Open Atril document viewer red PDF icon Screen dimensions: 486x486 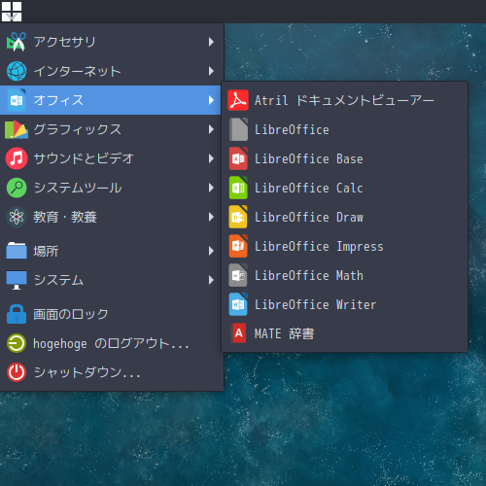tap(238, 100)
